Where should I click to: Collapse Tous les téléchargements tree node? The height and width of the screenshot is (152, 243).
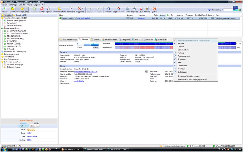(x=2, y=18)
